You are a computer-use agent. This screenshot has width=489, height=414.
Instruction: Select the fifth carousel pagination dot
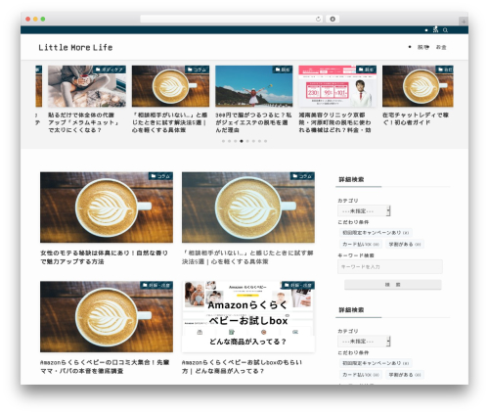coord(247,141)
